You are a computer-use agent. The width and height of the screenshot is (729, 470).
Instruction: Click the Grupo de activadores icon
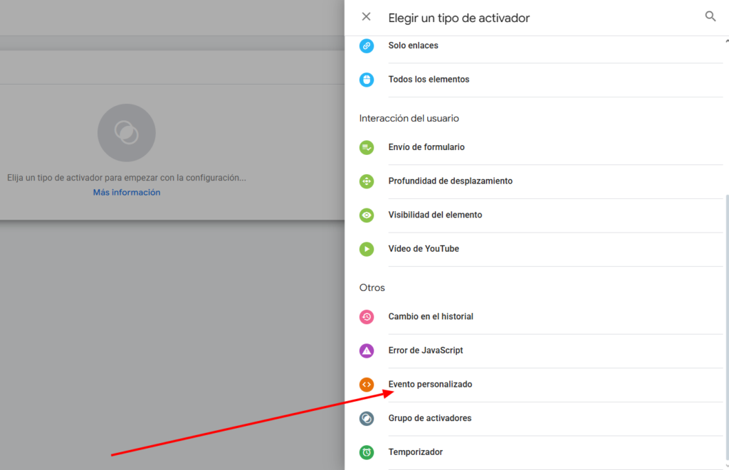[367, 418]
